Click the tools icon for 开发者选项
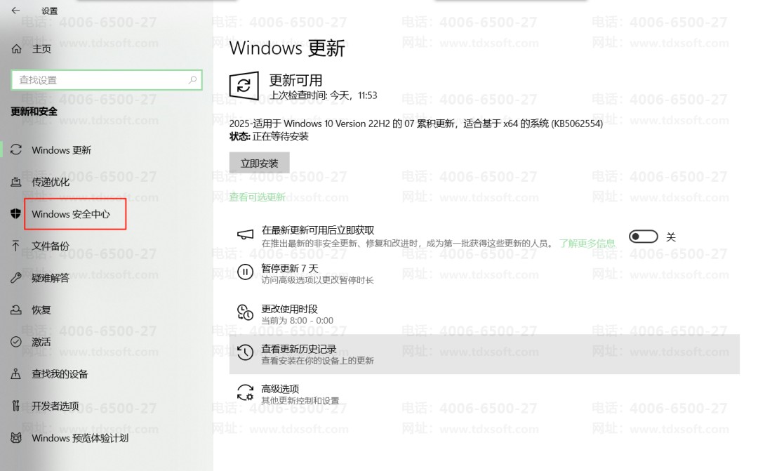Image resolution: width=758 pixels, height=471 pixels. (x=16, y=405)
